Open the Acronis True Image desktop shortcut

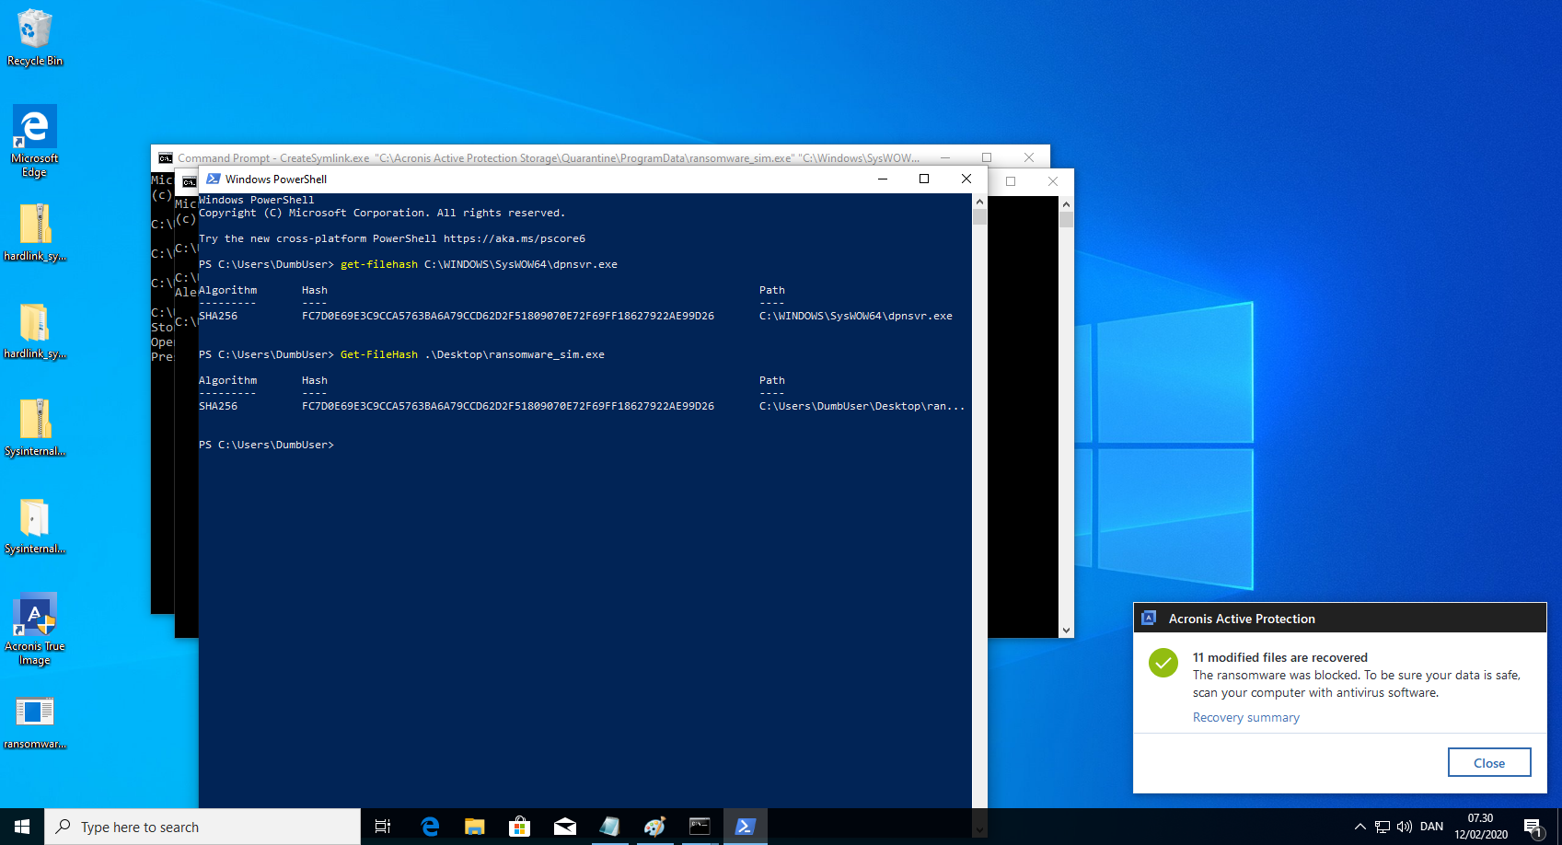(x=35, y=616)
